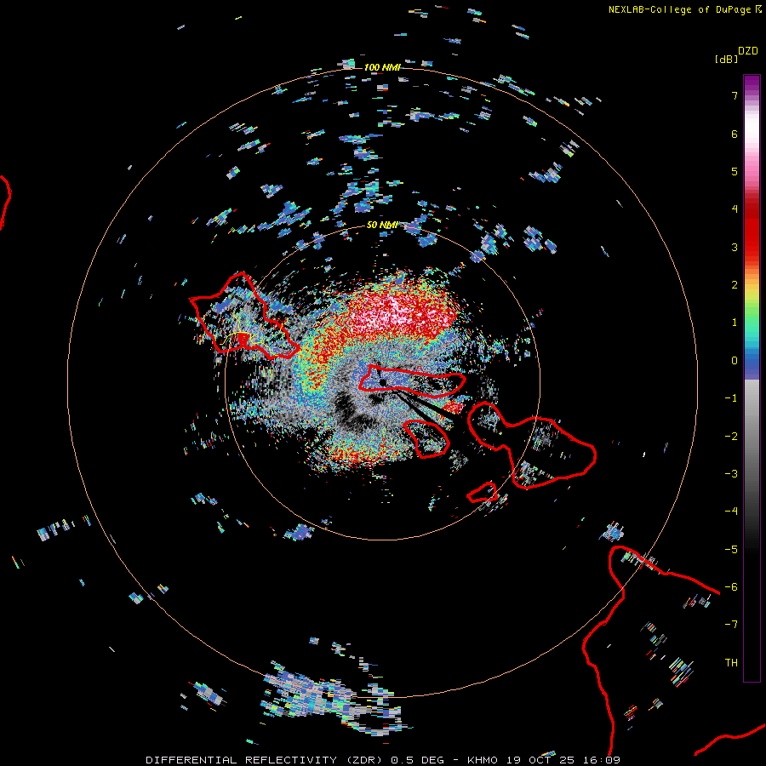The width and height of the screenshot is (766, 766).
Task: Click the scale value -2
Action: [731, 437]
